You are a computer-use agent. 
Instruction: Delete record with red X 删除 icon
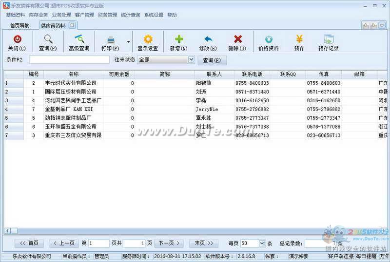click(x=237, y=40)
